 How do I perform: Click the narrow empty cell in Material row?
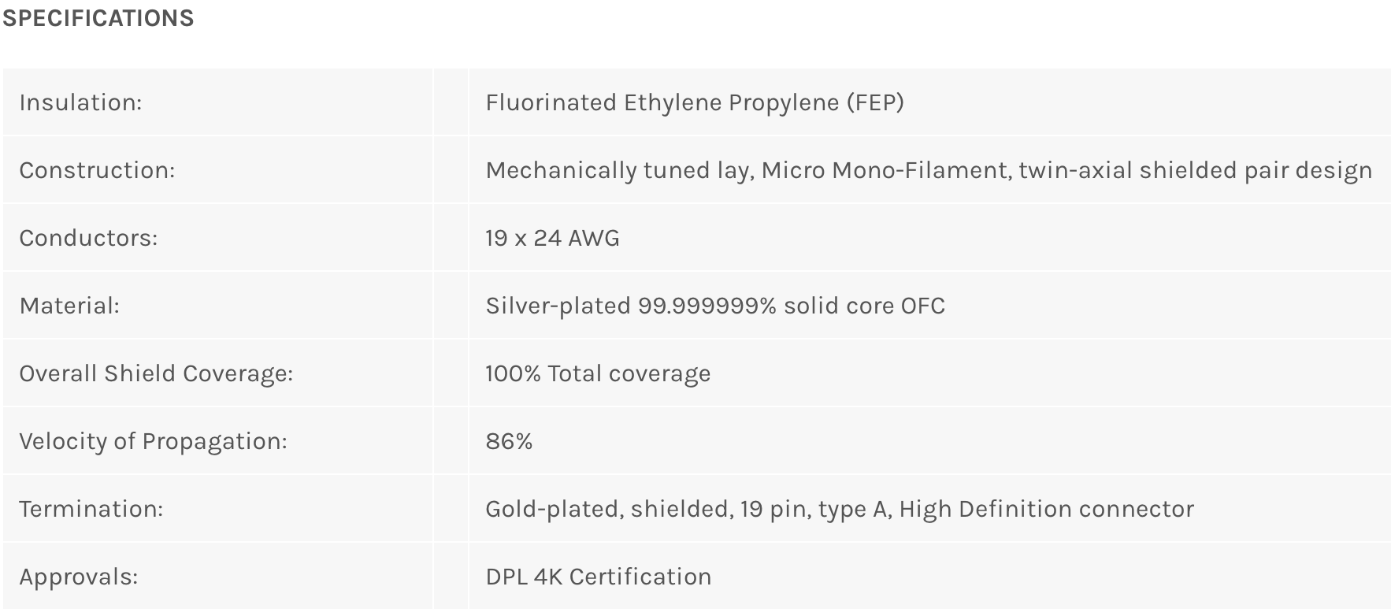pos(451,306)
